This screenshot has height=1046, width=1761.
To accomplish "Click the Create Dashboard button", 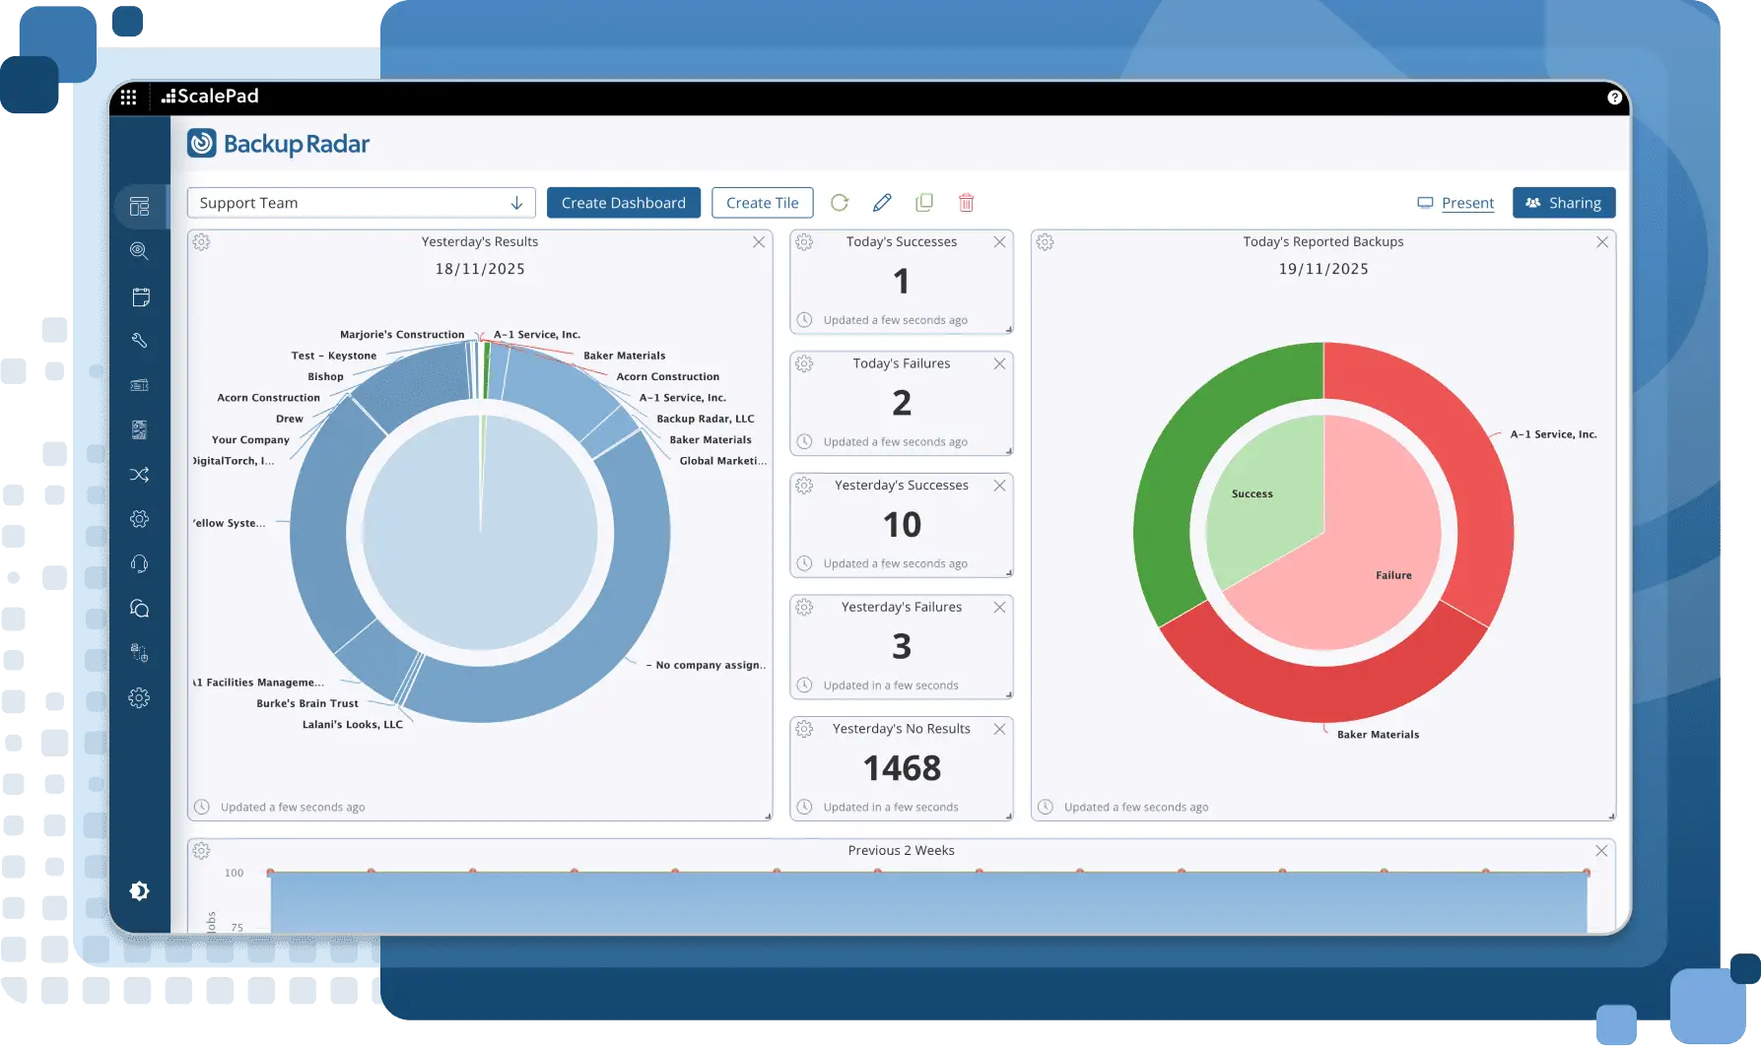I will (x=624, y=203).
